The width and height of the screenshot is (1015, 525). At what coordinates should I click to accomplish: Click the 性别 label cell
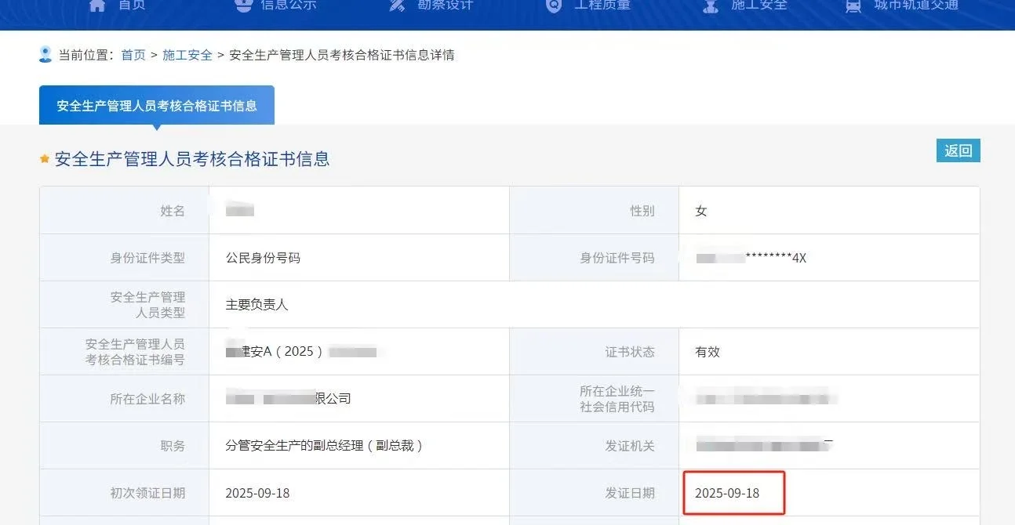pyautogui.click(x=594, y=210)
